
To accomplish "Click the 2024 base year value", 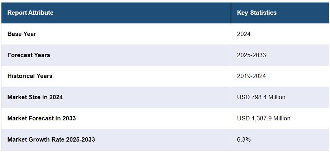I will click(x=244, y=34).
